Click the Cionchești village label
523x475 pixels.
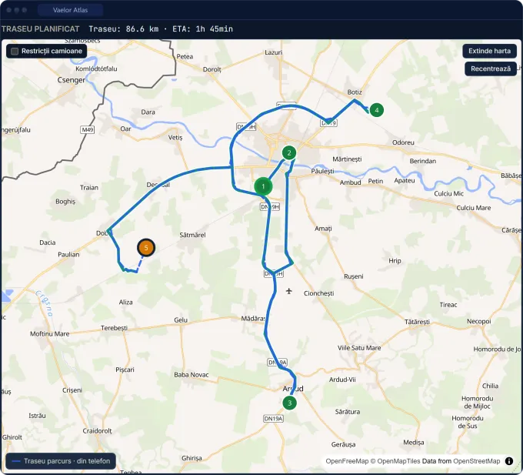tap(318, 293)
